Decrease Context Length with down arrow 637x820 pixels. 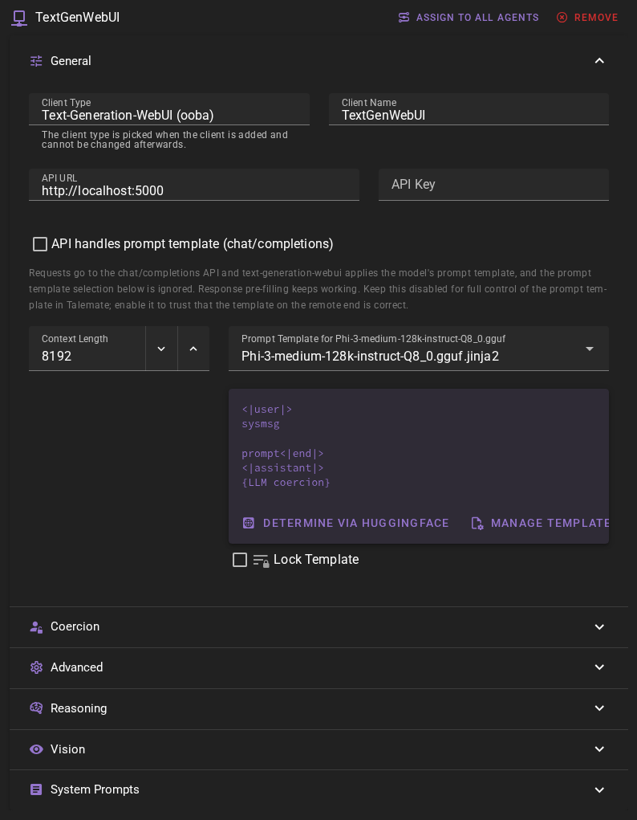point(161,349)
